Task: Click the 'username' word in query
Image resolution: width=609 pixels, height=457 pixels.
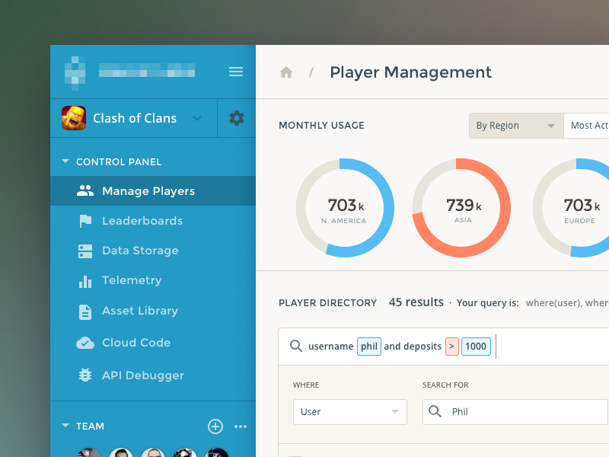Action: (331, 347)
